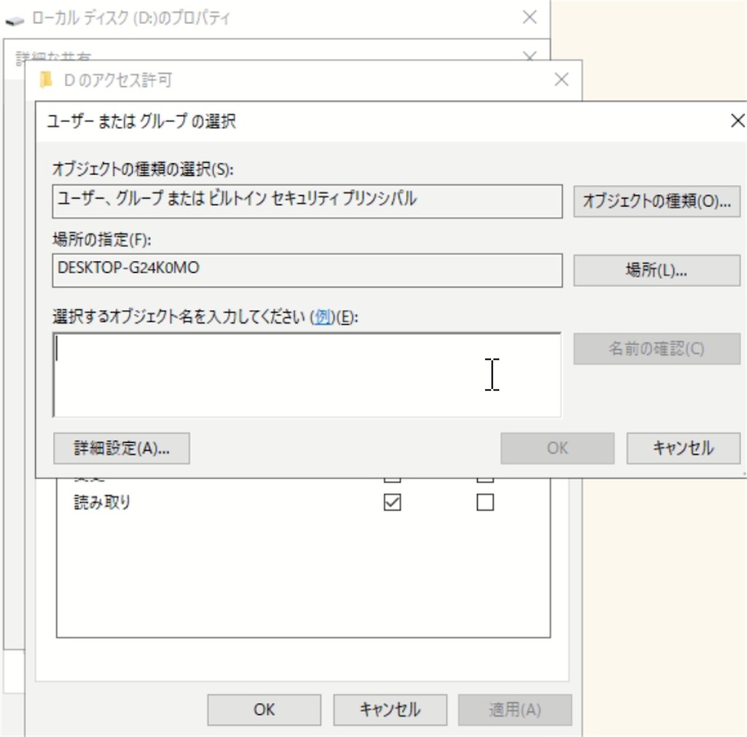Uncheck the 読み取り allow checkbox
Image resolution: width=747 pixels, height=737 pixels.
click(392, 502)
